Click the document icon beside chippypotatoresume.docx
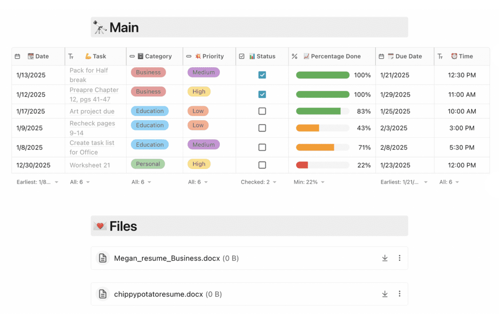 102,294
